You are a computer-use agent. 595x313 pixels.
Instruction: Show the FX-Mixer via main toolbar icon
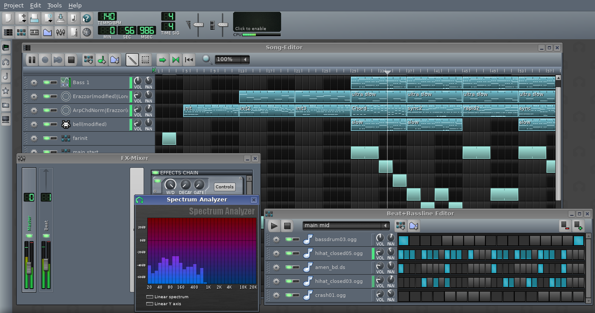point(60,32)
